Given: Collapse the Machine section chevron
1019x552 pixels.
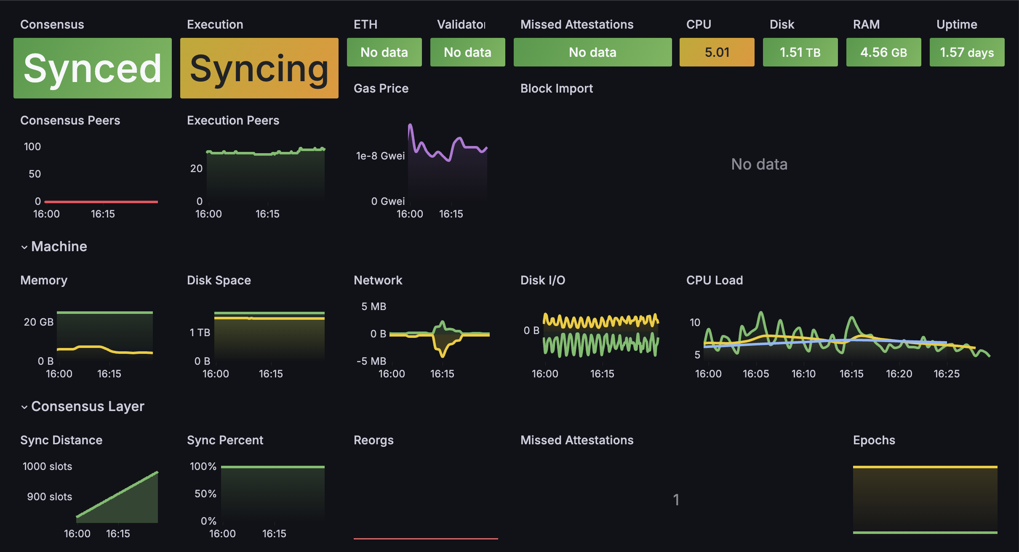Looking at the screenshot, I should coord(24,247).
